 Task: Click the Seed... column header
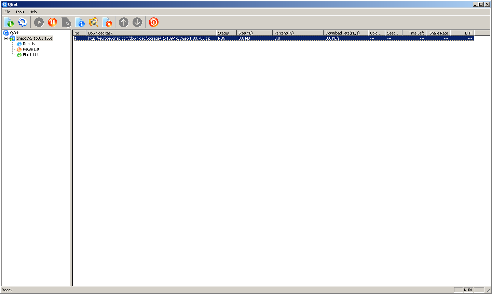394,33
